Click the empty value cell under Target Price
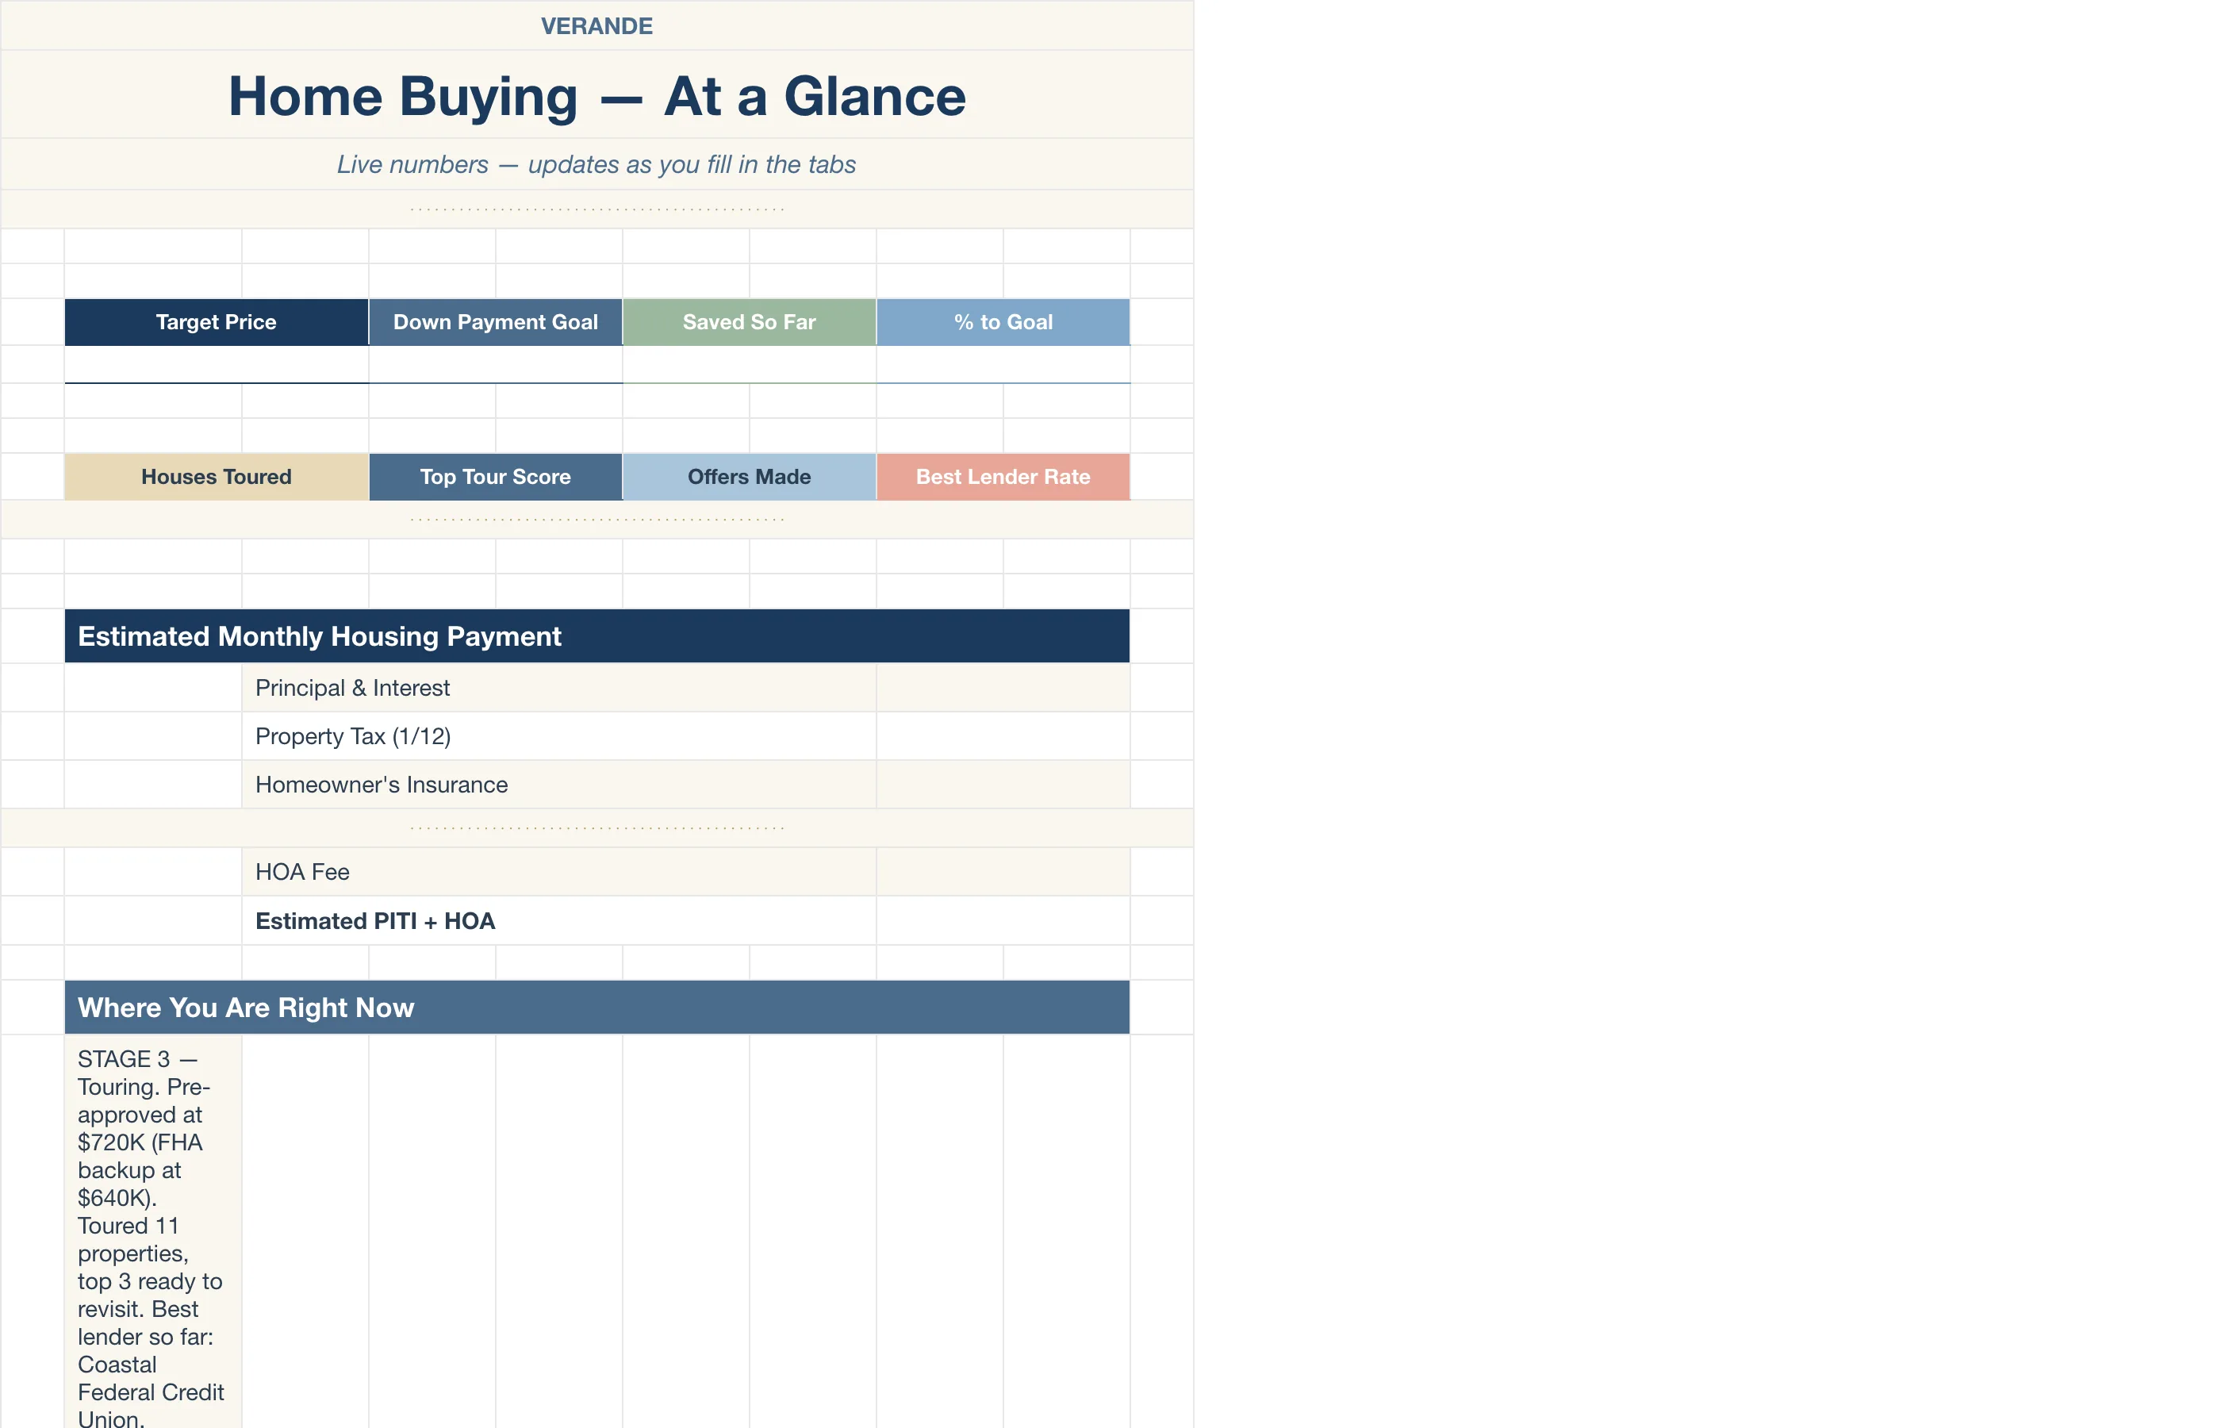This screenshot has width=2221, height=1428. click(x=216, y=364)
